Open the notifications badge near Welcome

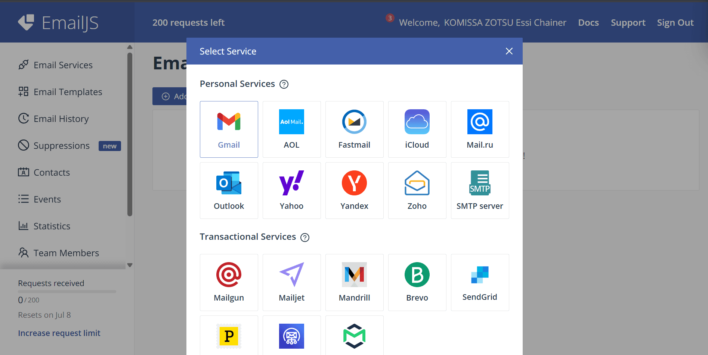(390, 18)
